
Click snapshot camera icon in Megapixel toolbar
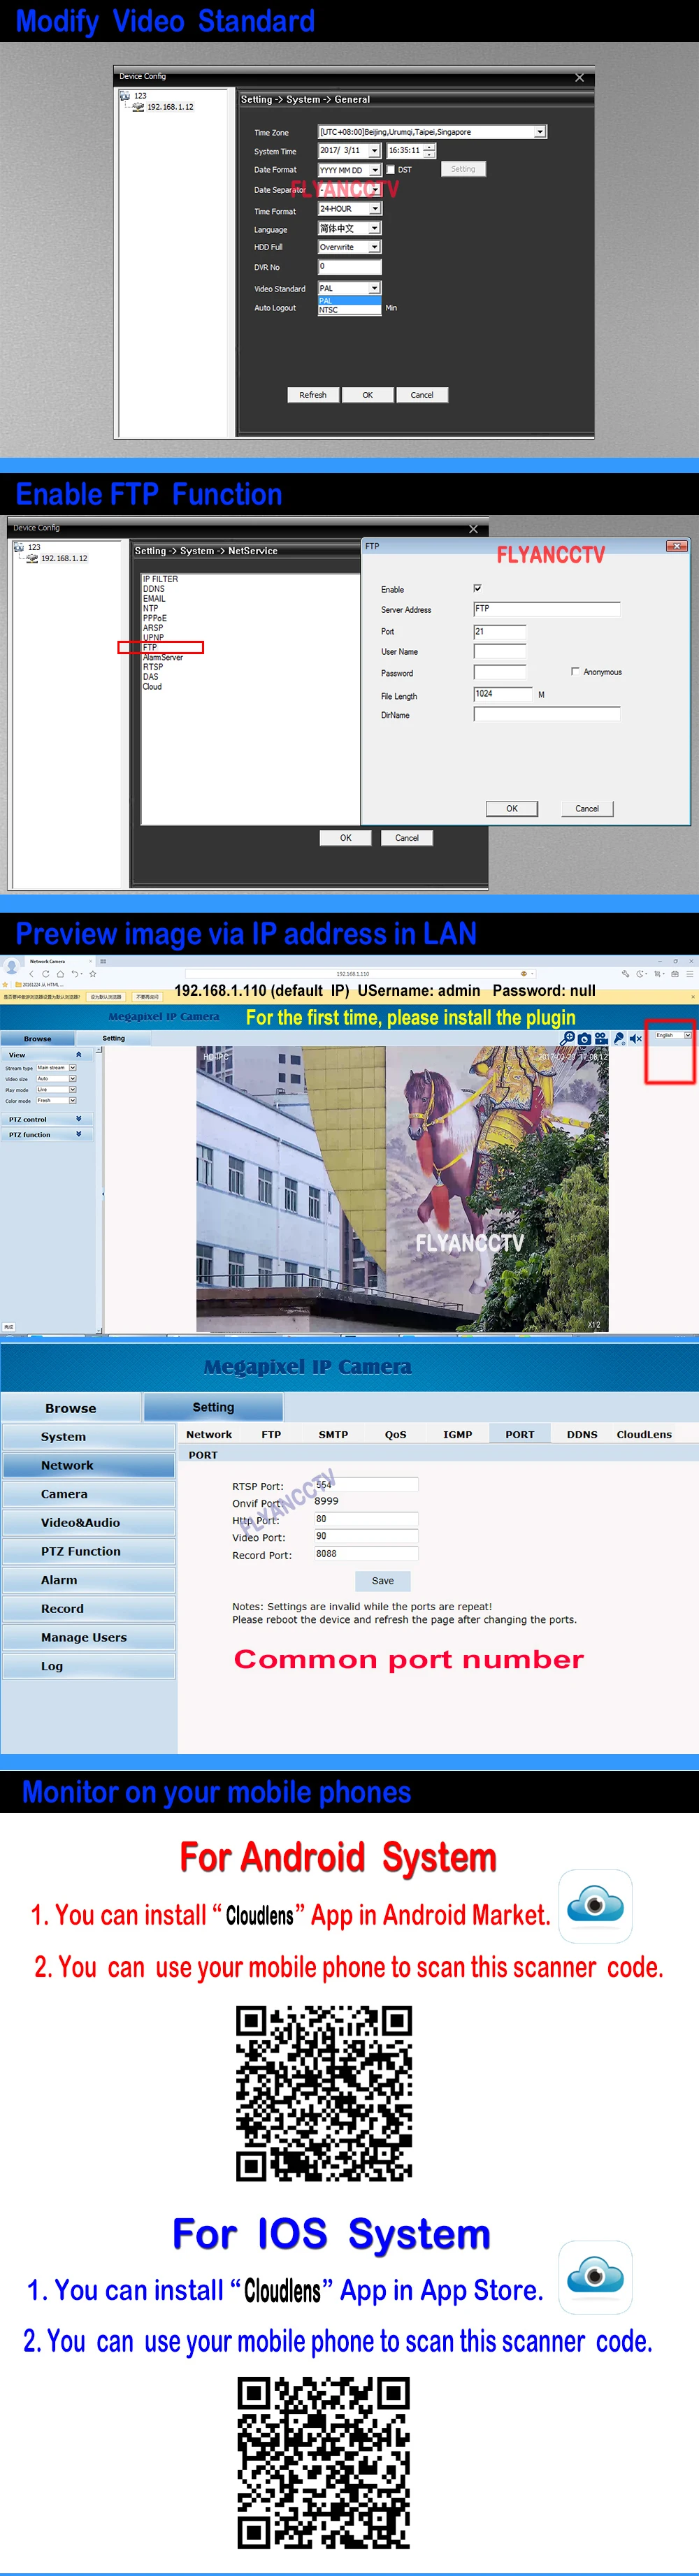coord(585,1039)
